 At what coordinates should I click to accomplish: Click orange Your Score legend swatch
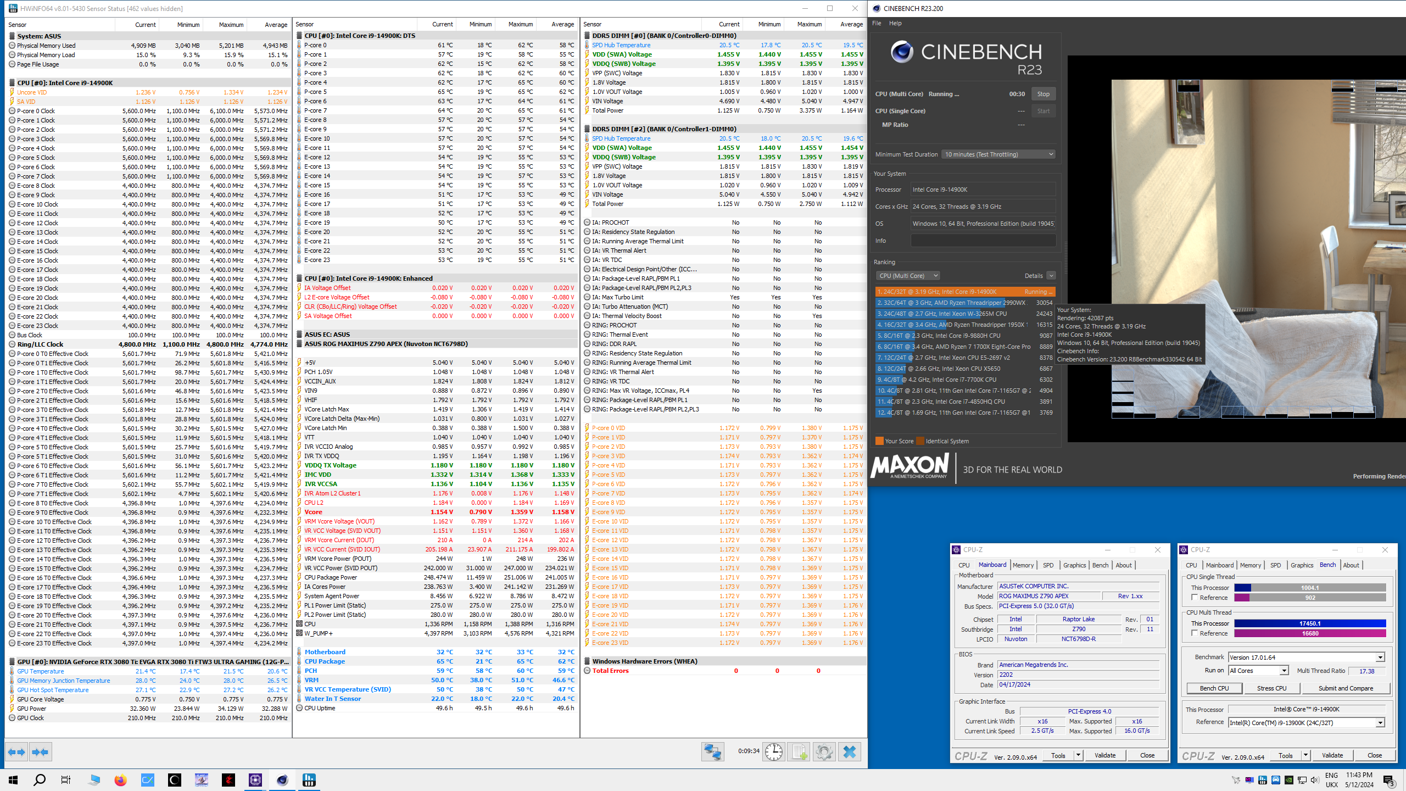879,441
